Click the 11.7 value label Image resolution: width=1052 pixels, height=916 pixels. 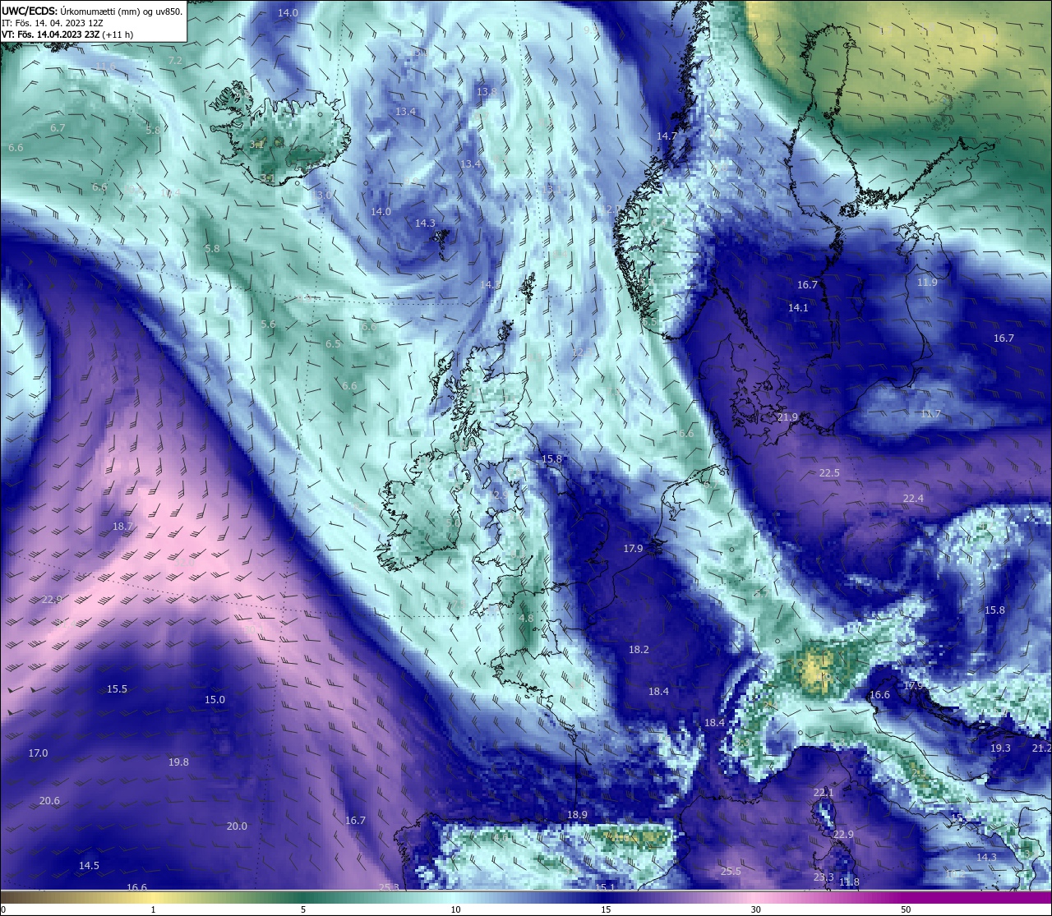pyautogui.click(x=930, y=414)
